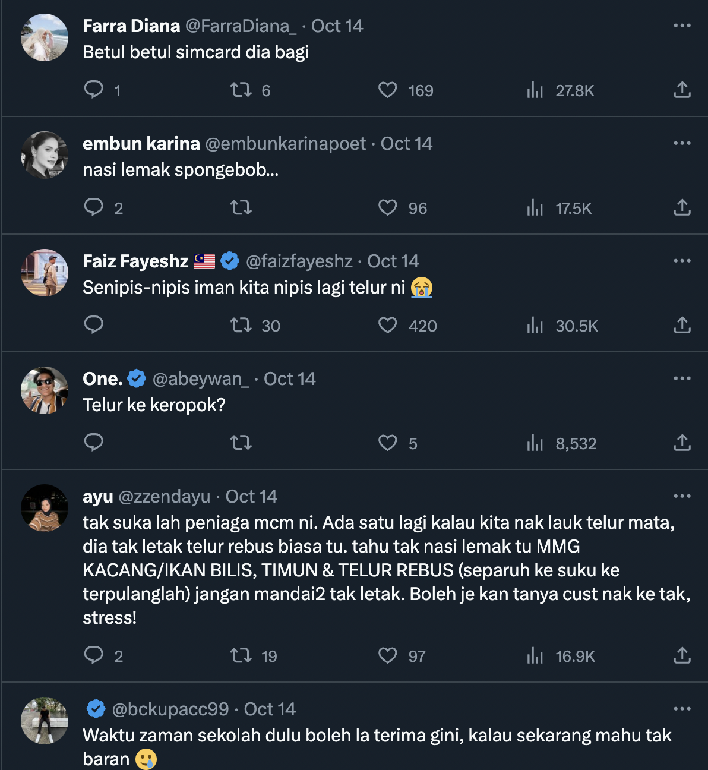Share the tweet by @abeywan_
This screenshot has width=708, height=770.
(x=682, y=443)
